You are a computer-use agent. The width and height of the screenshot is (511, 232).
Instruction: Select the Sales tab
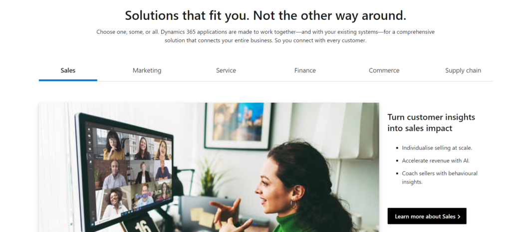click(68, 70)
